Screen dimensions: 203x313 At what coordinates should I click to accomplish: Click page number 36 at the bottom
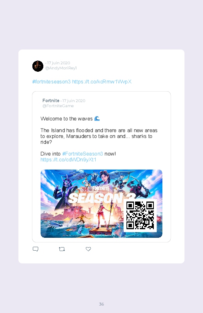tap(101, 304)
